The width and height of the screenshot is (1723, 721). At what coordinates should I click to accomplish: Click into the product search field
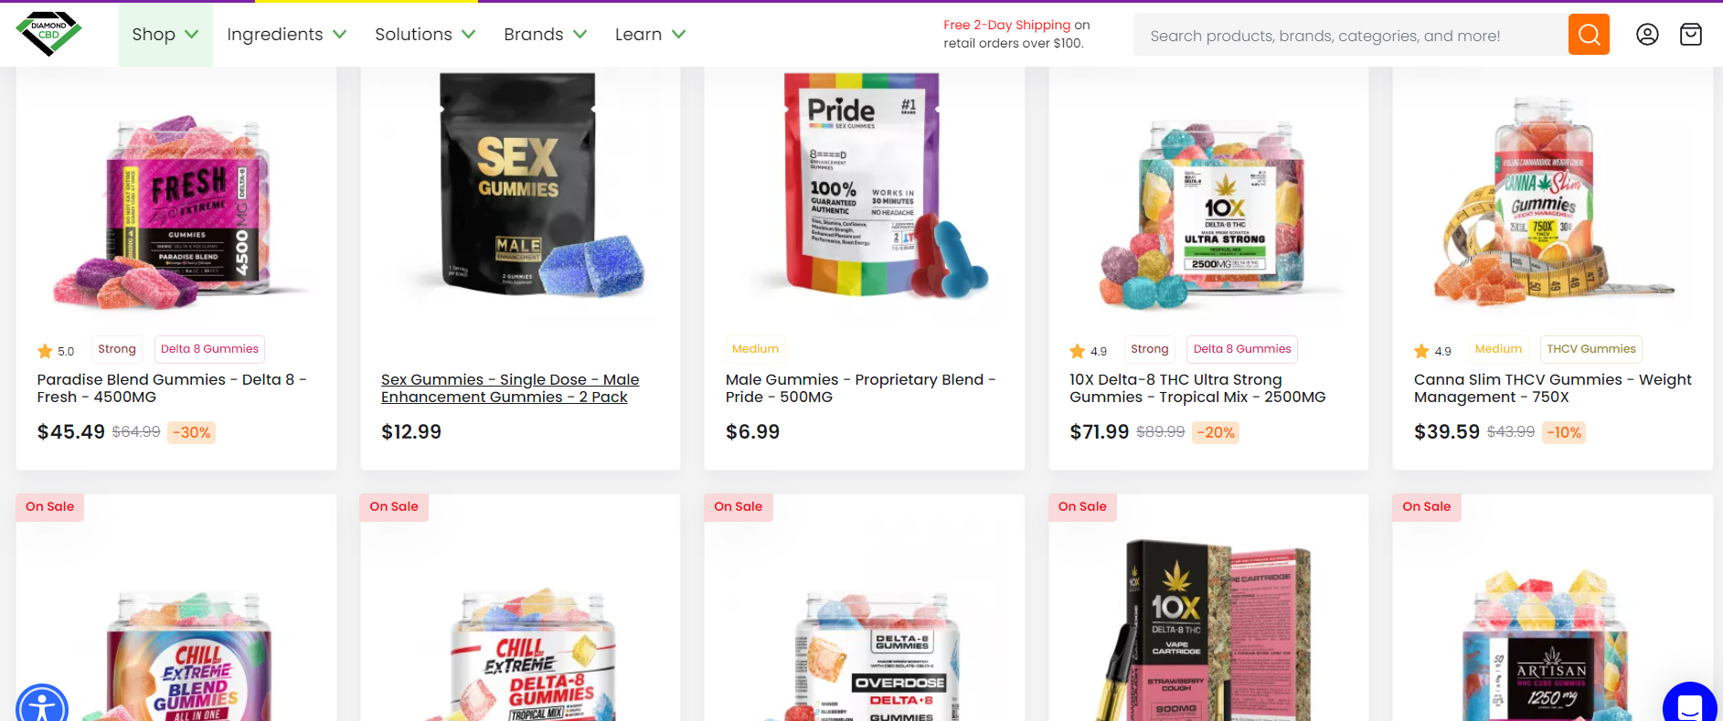click(x=1350, y=35)
